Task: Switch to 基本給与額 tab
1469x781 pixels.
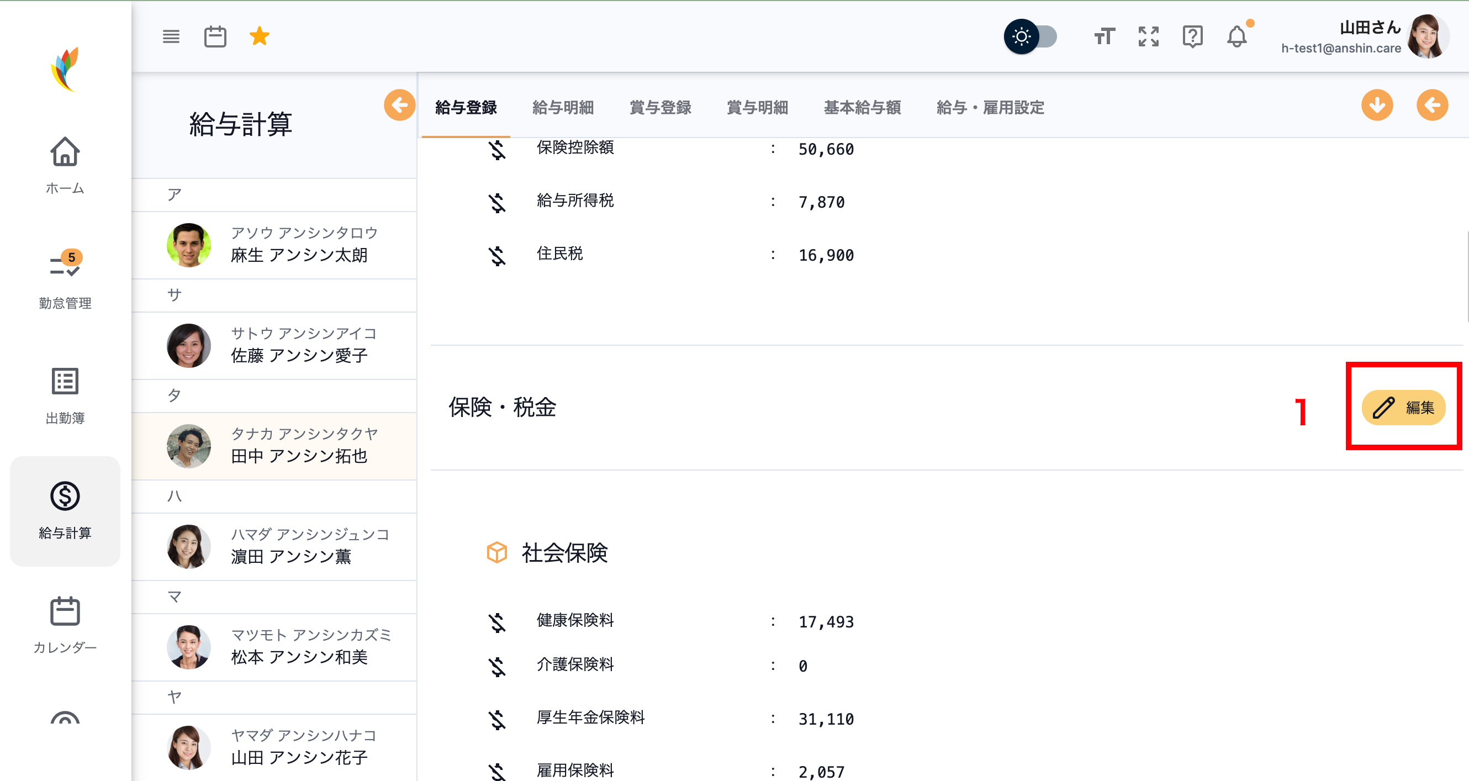Action: (862, 107)
